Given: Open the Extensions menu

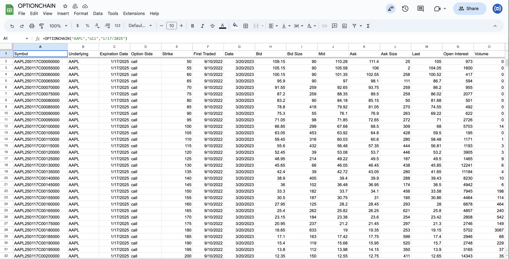Looking at the screenshot, I should point(134,14).
